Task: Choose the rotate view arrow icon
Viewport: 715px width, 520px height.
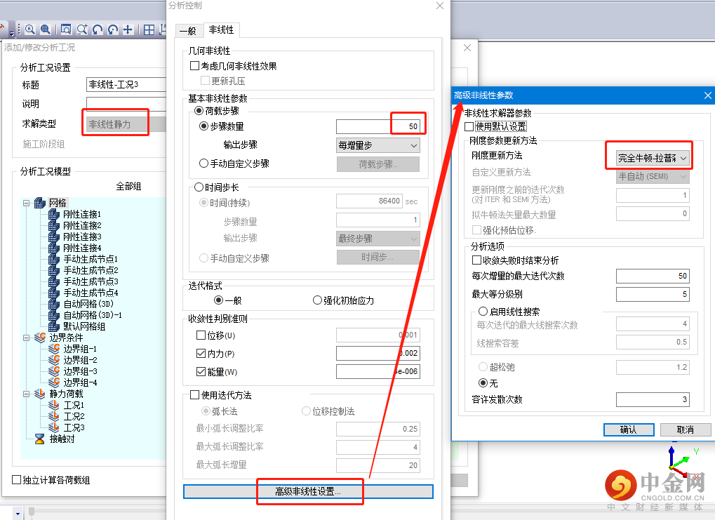Action: 97,29
